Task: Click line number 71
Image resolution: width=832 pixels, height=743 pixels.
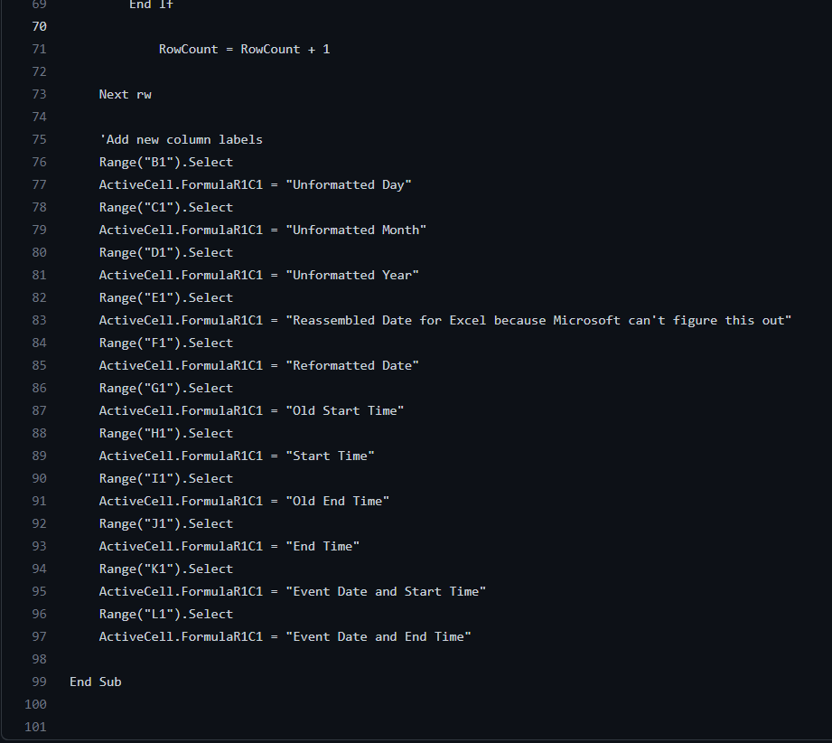Action: coord(38,49)
